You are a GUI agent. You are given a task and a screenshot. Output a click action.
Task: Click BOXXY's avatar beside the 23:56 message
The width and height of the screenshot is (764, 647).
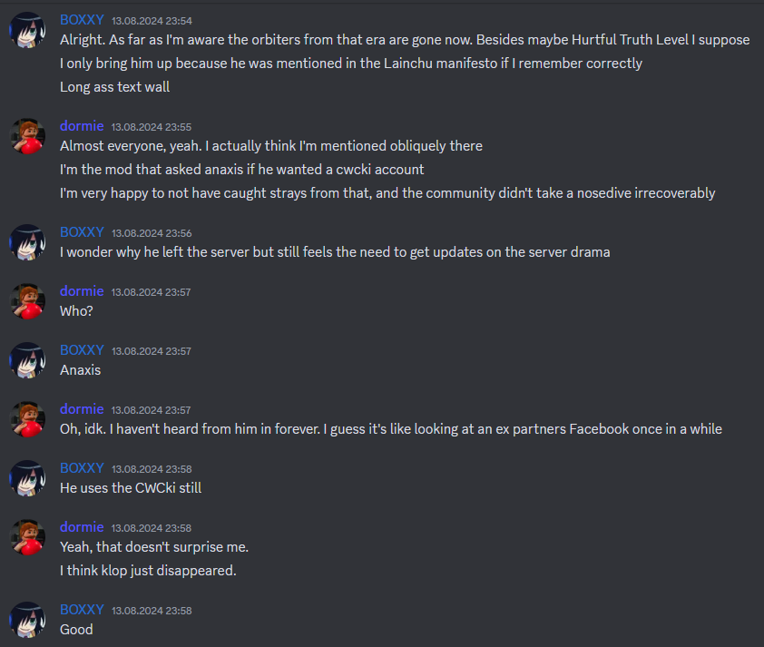pos(27,242)
